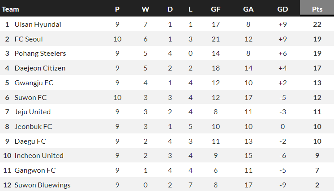Select Incheon United row team name
Viewport: 334px width, 191px height.
pyautogui.click(x=39, y=155)
